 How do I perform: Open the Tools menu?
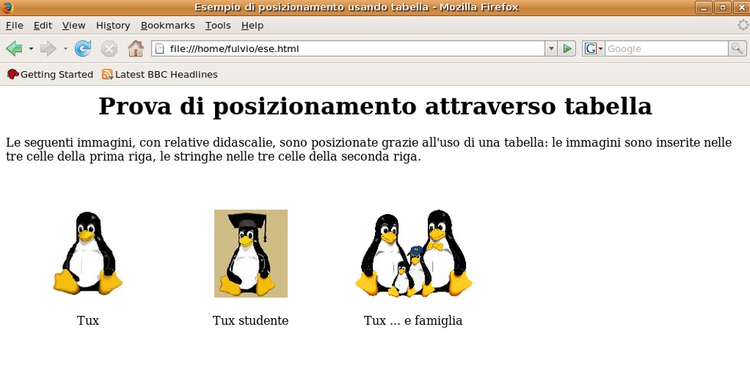click(x=217, y=25)
